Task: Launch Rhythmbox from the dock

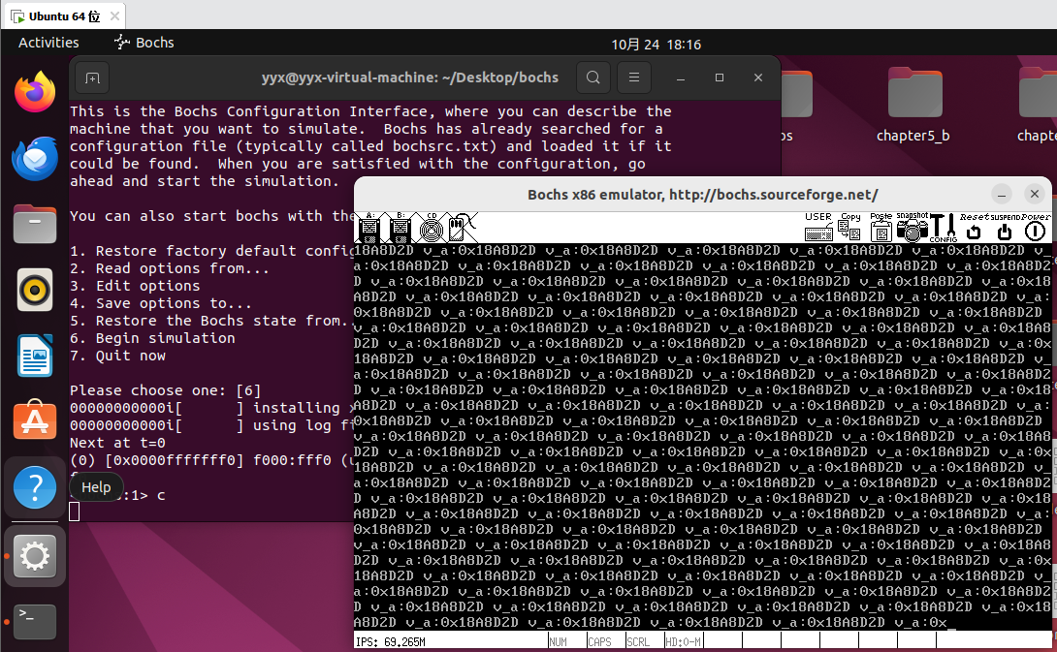Action: 35,290
